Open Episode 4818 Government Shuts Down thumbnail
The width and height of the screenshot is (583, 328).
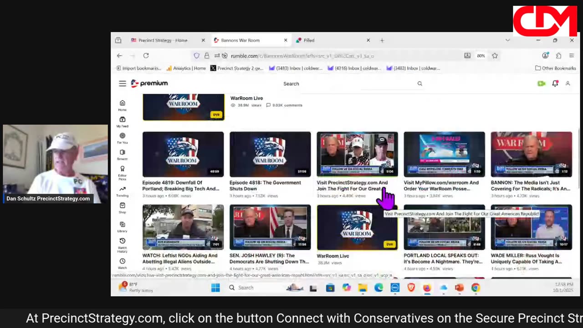270,154
